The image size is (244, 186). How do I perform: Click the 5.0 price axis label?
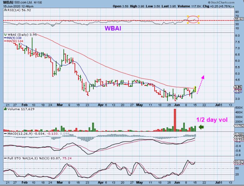237,74
